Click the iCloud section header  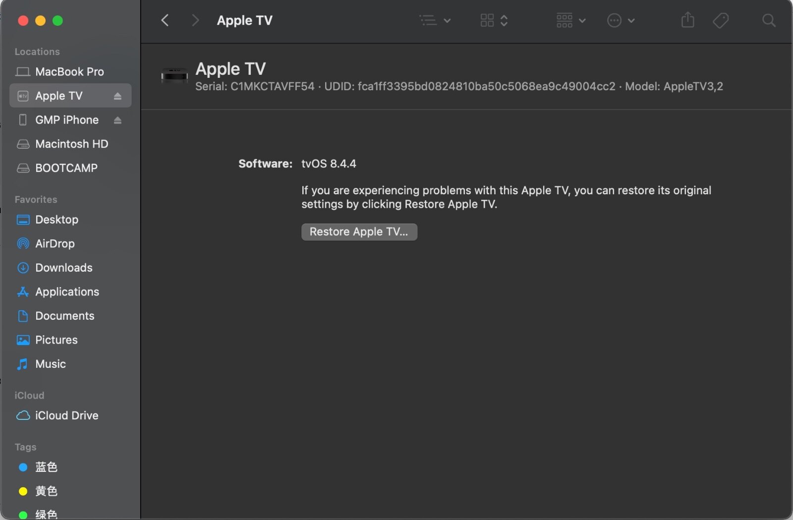pos(29,396)
